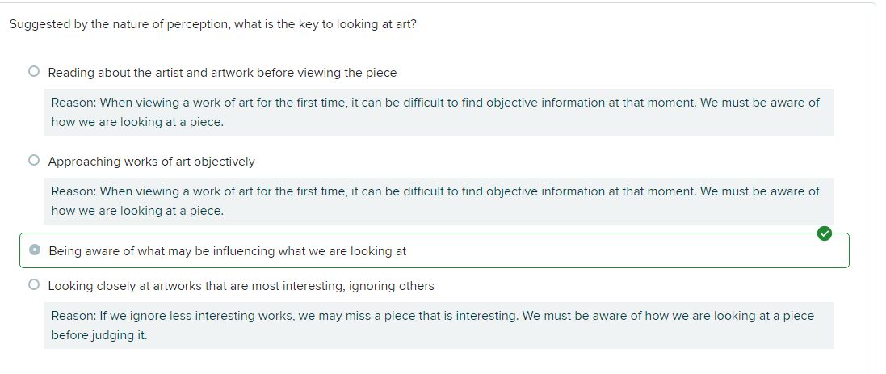Click the 'Being aware of what may be influencing' text
Image resolution: width=886 pixels, height=374 pixels.
point(227,251)
